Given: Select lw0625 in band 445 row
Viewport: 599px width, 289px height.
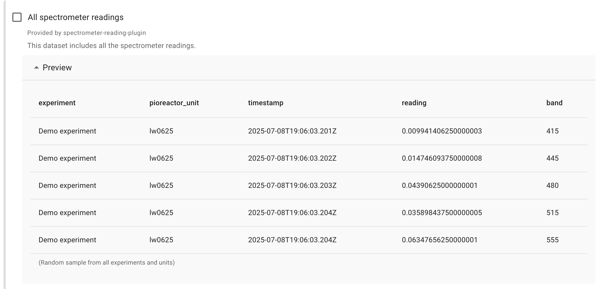Looking at the screenshot, I should (161, 158).
